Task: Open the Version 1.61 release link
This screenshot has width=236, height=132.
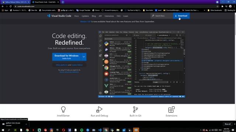Action: click(x=85, y=22)
